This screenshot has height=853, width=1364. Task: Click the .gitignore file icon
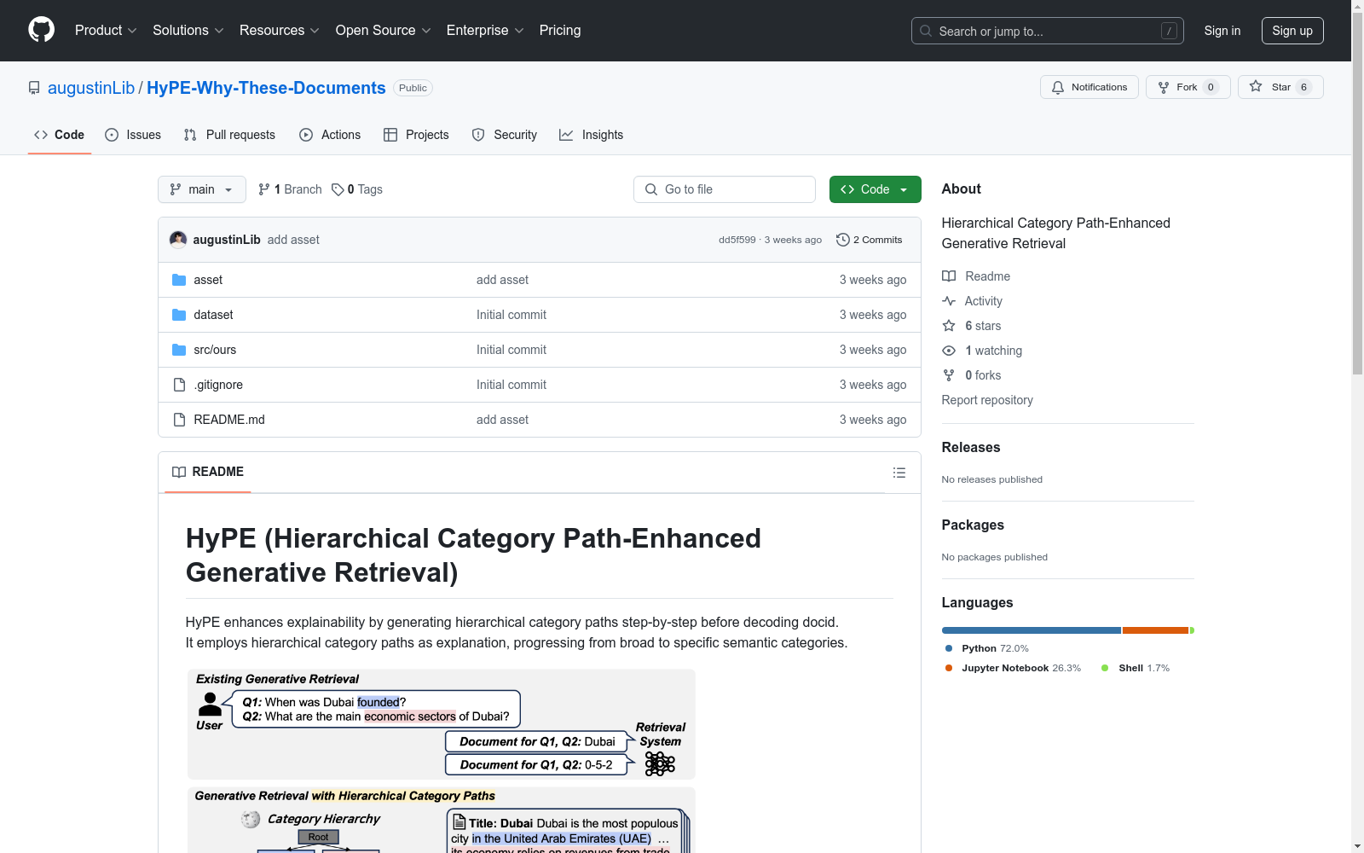pyautogui.click(x=179, y=385)
